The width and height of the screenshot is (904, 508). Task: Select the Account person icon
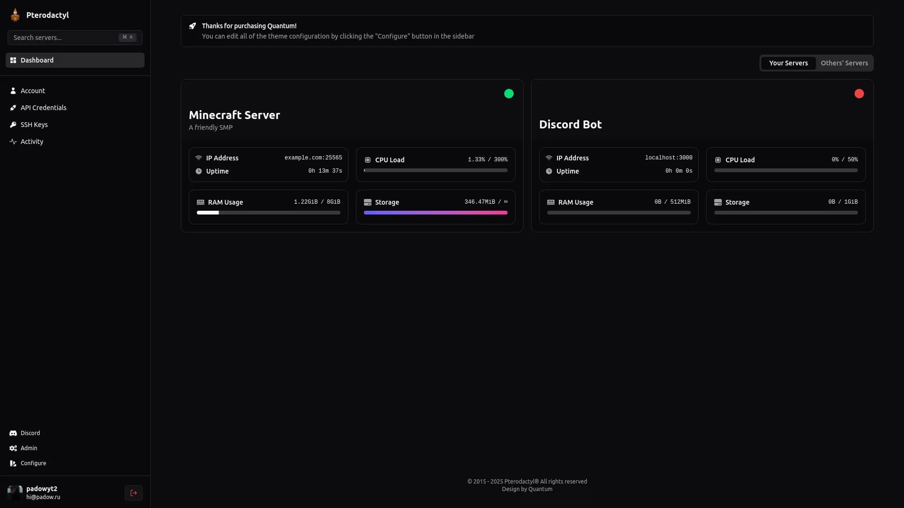click(x=13, y=91)
